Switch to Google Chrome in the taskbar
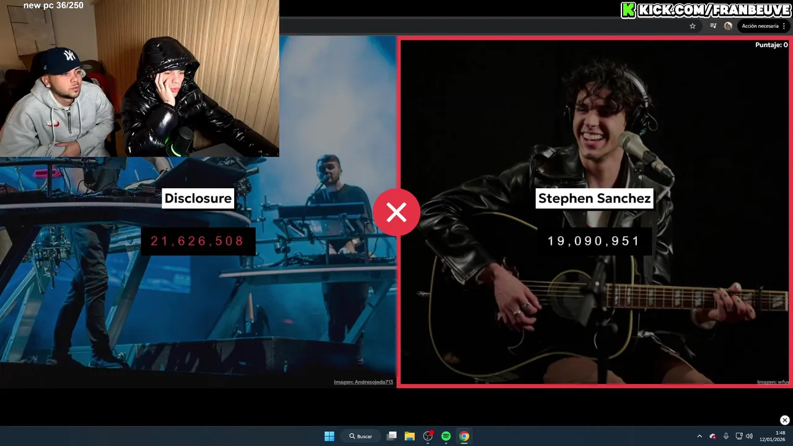The image size is (793, 446). [464, 436]
